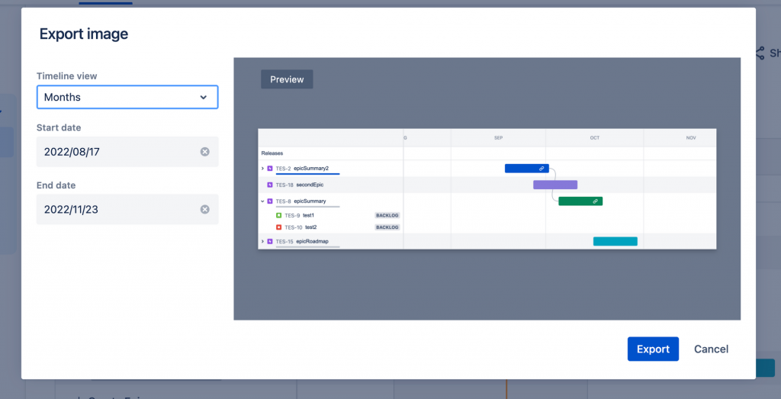The height and width of the screenshot is (399, 781).
Task: Click the TES-10 test2 bug icon
Action: 279,227
